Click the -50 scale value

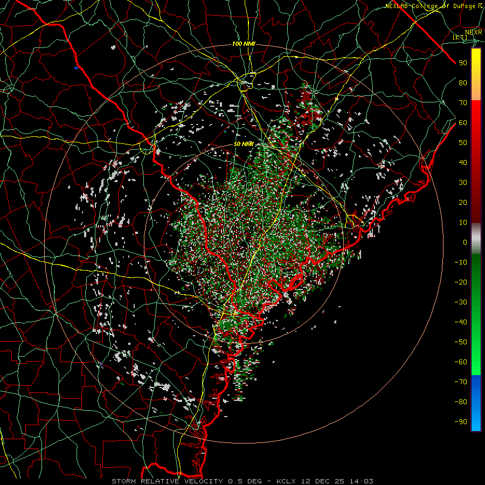pos(461,342)
